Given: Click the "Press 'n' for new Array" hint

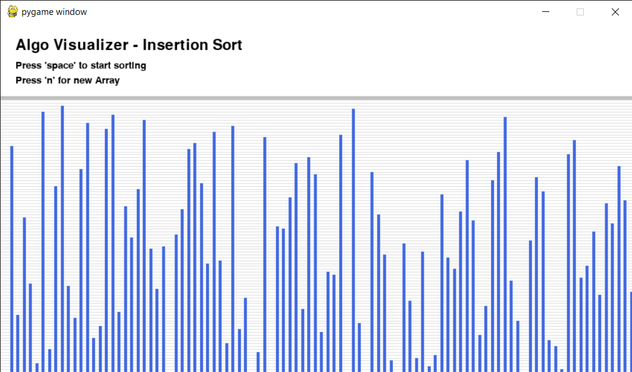Looking at the screenshot, I should 67,80.
